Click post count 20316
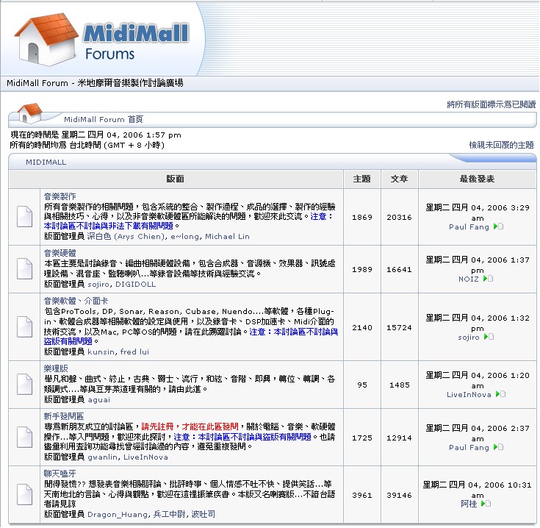 pos(399,217)
